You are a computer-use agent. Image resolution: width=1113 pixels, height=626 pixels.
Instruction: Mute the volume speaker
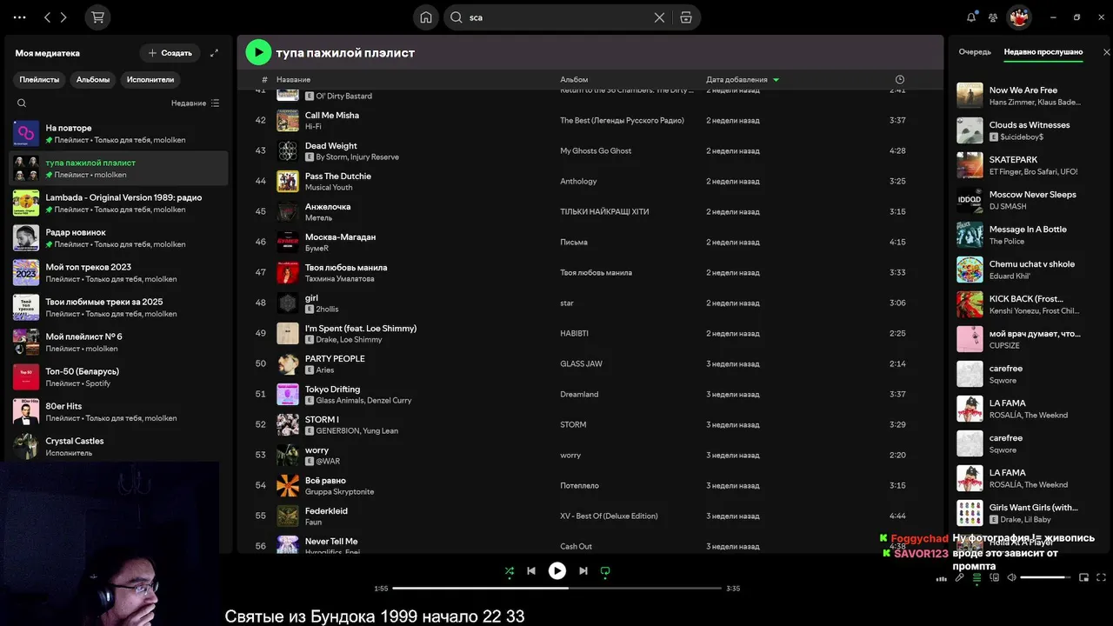coord(1011,577)
